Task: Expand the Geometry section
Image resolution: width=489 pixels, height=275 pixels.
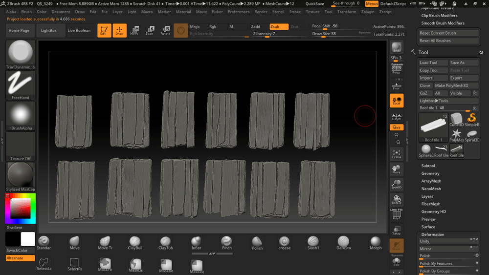Action: tap(430, 173)
